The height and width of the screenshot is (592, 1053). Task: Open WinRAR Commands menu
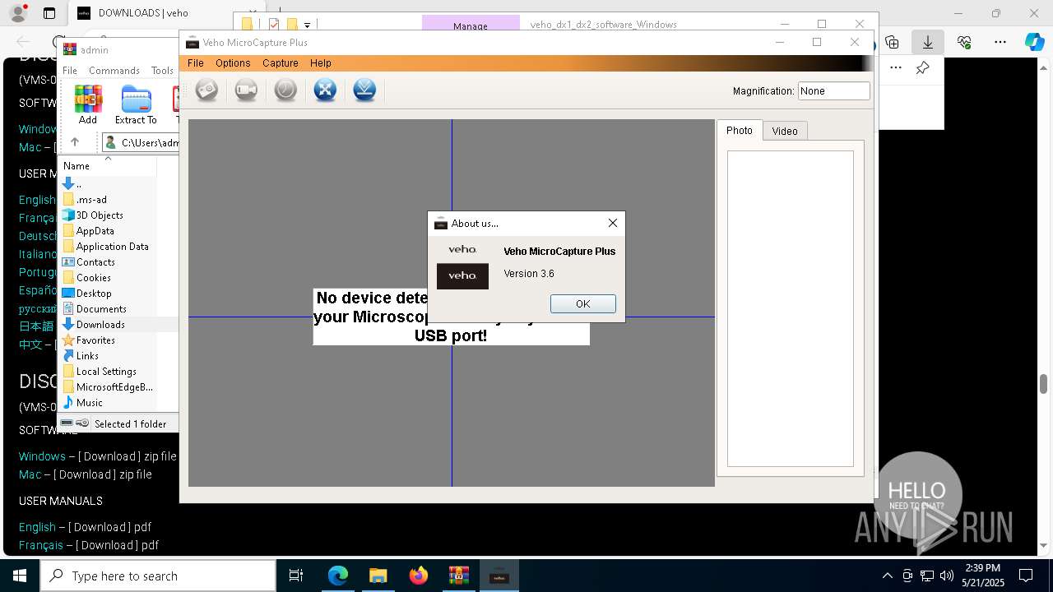[114, 71]
